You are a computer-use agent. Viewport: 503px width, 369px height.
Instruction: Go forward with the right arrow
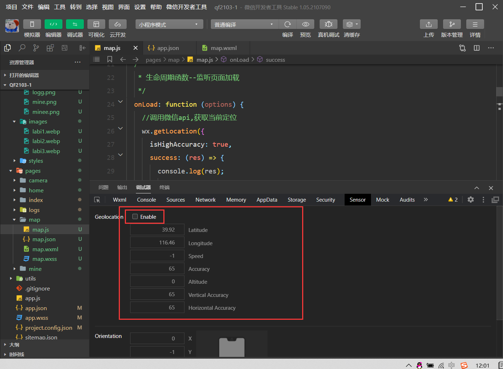point(136,59)
